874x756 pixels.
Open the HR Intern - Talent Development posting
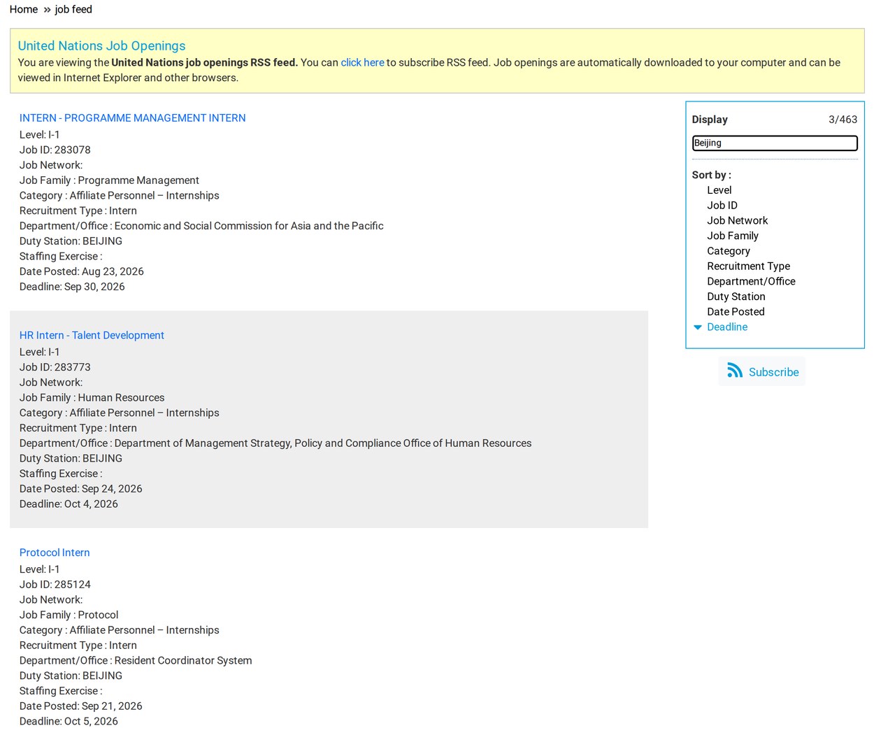[92, 336]
